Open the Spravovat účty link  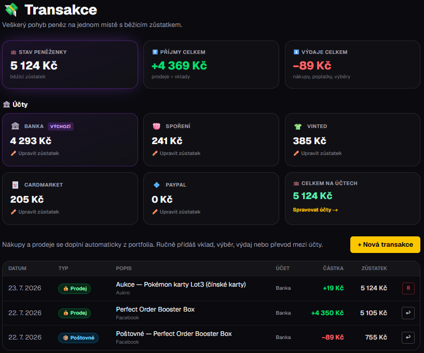316,210
